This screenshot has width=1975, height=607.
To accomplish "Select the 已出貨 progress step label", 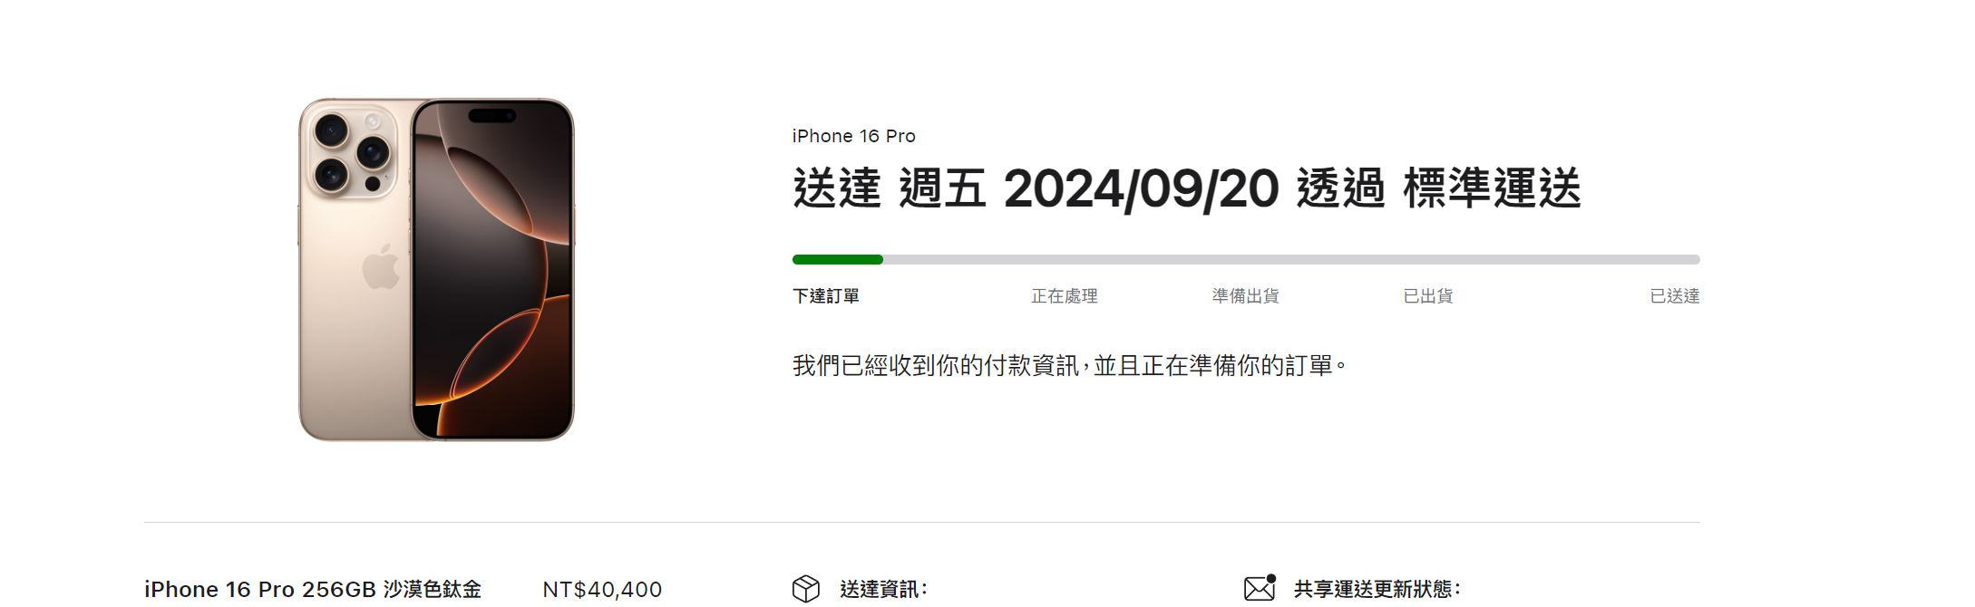I will [x=1427, y=296].
